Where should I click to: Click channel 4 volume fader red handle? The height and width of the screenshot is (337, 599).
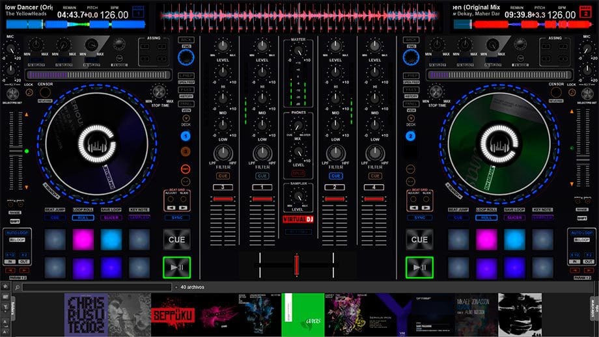pyautogui.click(x=374, y=199)
